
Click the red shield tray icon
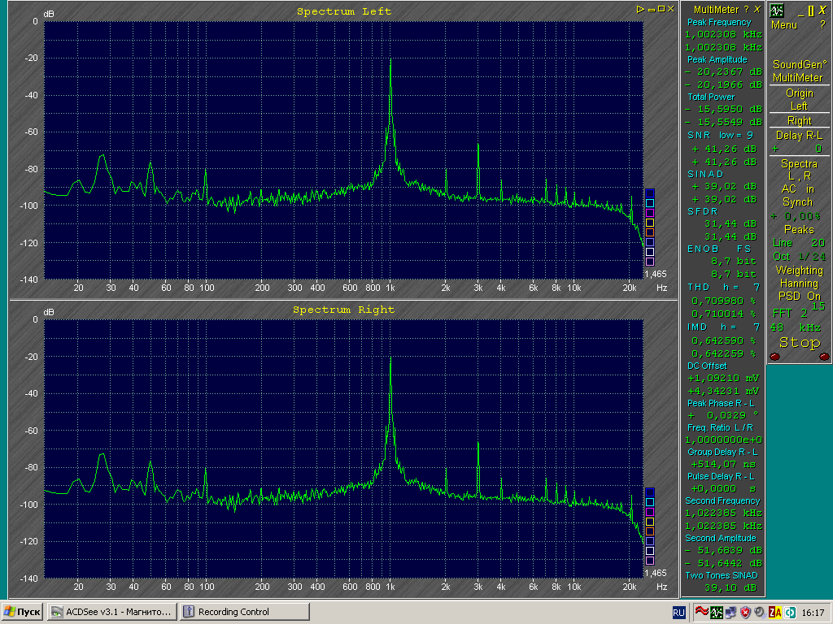pos(746,612)
